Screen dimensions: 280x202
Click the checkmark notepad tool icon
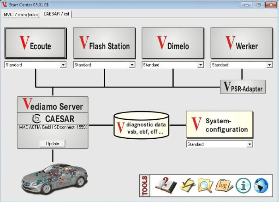pyautogui.click(x=187, y=185)
